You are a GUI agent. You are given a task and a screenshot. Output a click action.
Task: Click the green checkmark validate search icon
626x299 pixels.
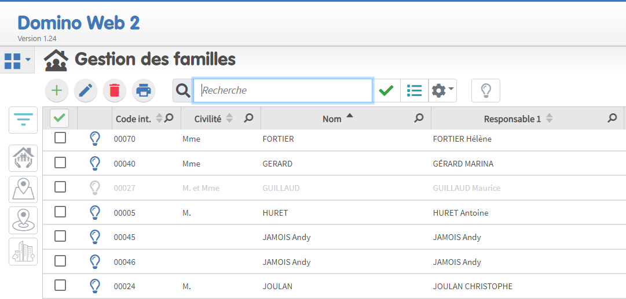pyautogui.click(x=386, y=90)
